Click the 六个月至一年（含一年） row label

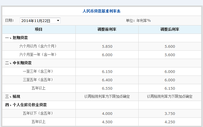(x=38, y=55)
